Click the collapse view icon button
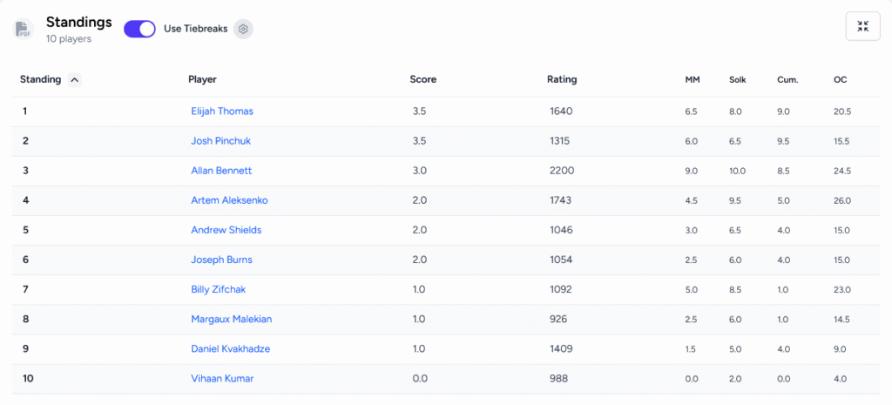 click(x=862, y=26)
